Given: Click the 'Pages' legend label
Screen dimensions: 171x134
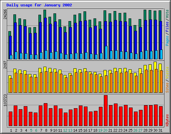Looking at the screenshot, I should click(167, 41).
